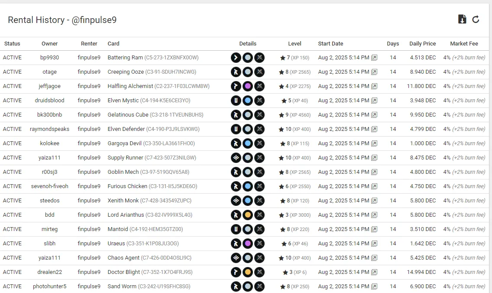Click the gold rarity circle in Lord Arianthus row
This screenshot has height=293, width=492.
coord(248,215)
